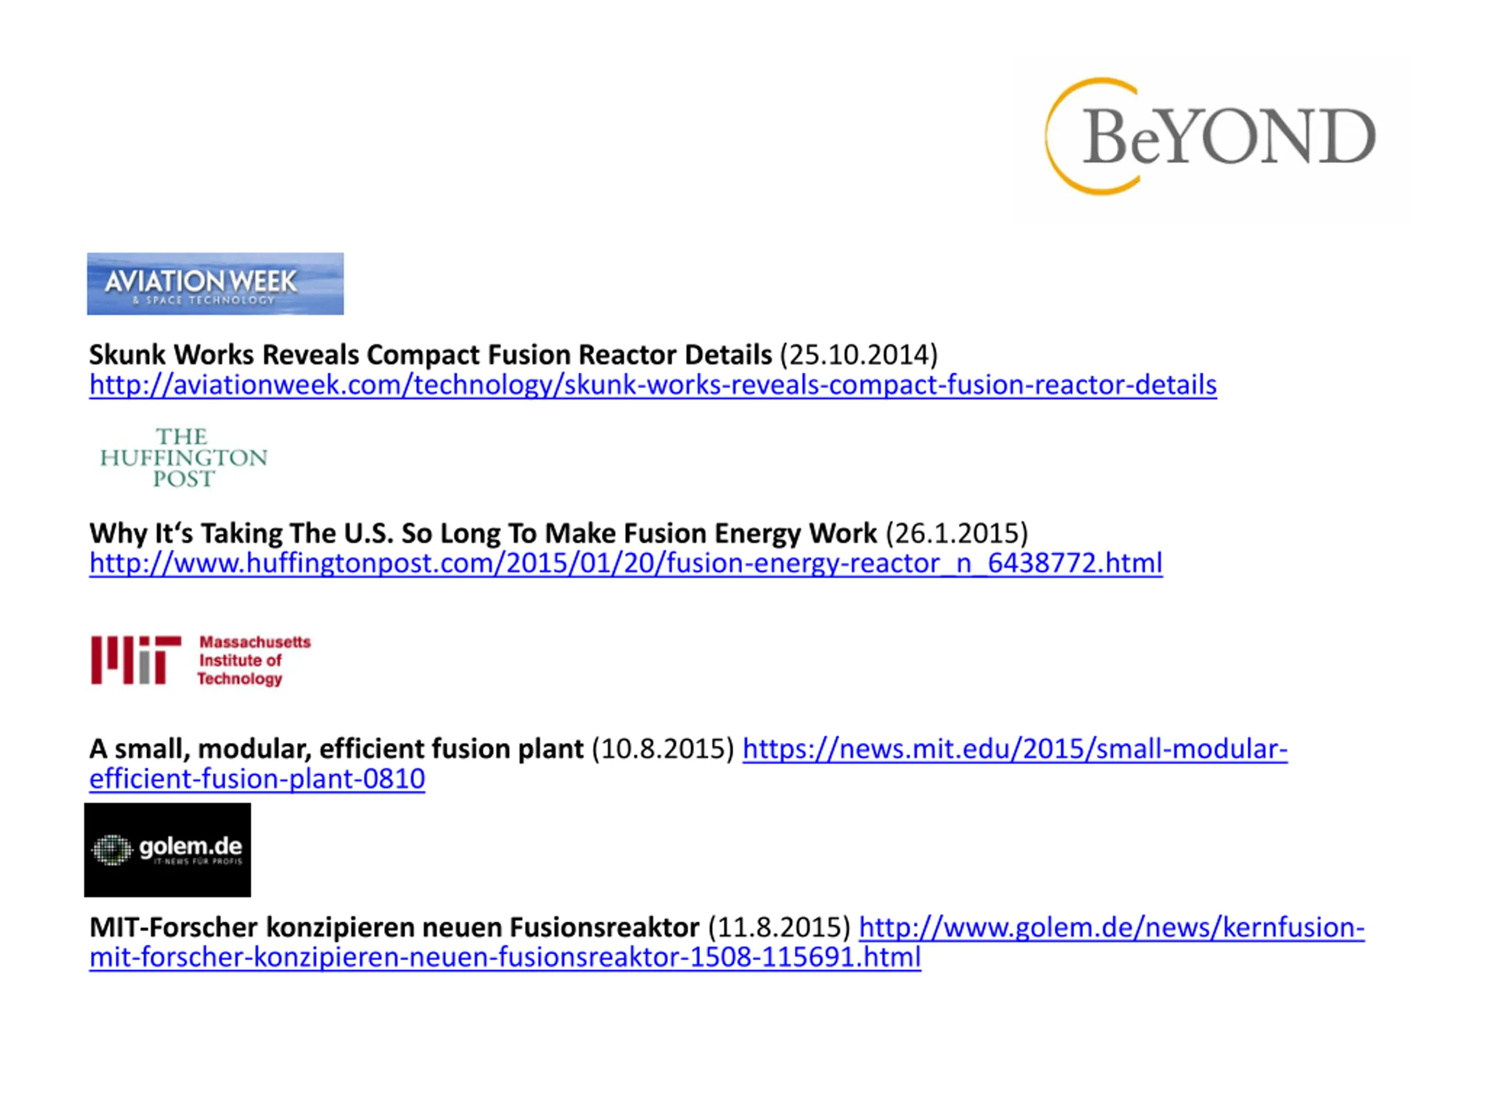
Task: Click the headline 'MIT-Forscher konzipieren neuen Fusionsreaktor'
Action: click(x=394, y=927)
